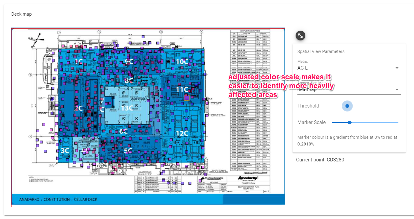Click the Threshold slider handle
This screenshot has width=414, height=219.
347,106
